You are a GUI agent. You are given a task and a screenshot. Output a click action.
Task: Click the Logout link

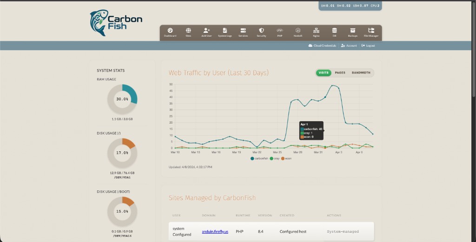[x=368, y=46]
